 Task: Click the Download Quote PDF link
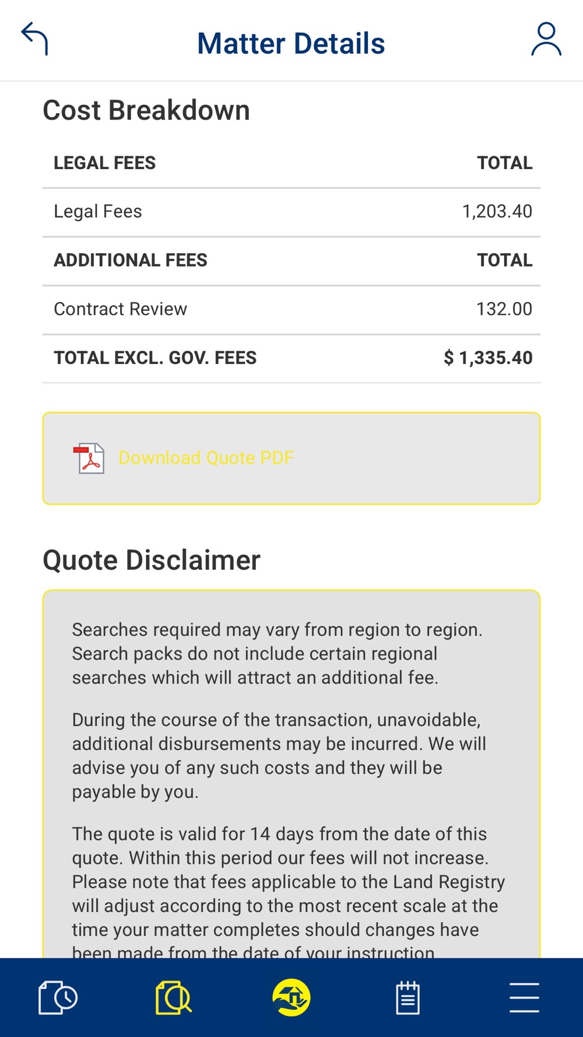[206, 458]
